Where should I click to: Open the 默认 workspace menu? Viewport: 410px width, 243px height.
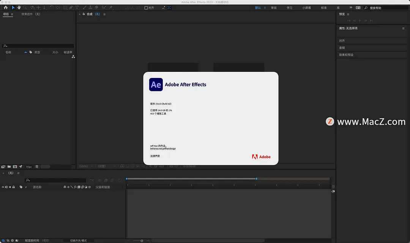[x=265, y=8]
